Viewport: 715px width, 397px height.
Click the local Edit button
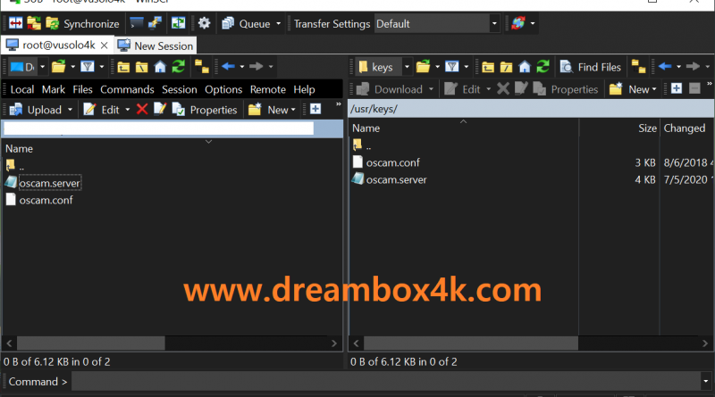pyautogui.click(x=102, y=110)
